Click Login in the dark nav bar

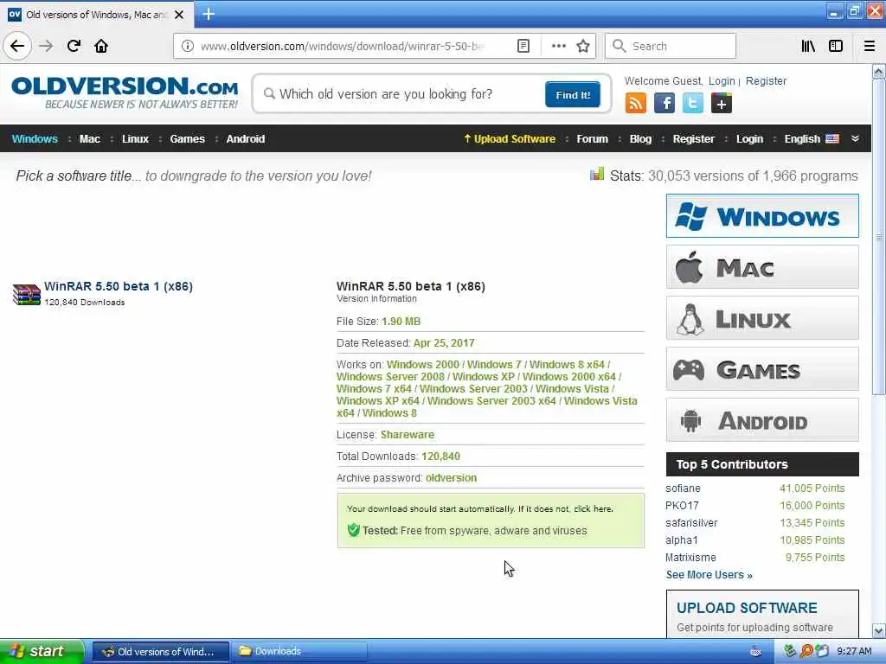[x=749, y=138]
